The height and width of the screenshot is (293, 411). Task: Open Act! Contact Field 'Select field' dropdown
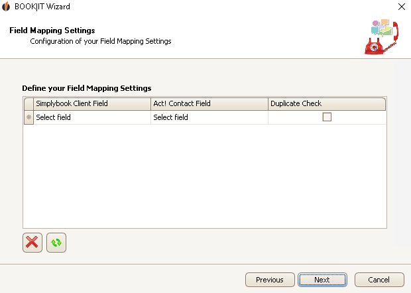[209, 117]
